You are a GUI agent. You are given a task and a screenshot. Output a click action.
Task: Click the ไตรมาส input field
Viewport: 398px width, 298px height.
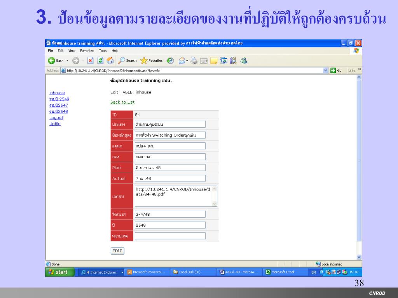170,214
